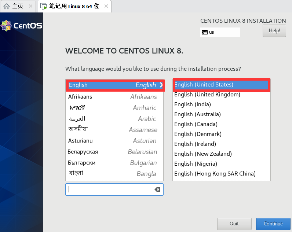This screenshot has width=292, height=232.
Task: Pick Asturianu in the language list
Action: point(114,141)
